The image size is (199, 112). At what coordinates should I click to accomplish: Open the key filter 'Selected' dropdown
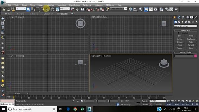(x=158, y=101)
